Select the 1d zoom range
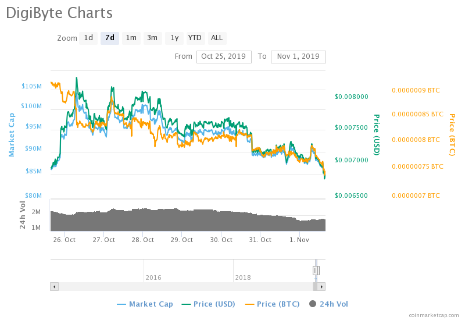This screenshot has width=465, height=320. 88,38
